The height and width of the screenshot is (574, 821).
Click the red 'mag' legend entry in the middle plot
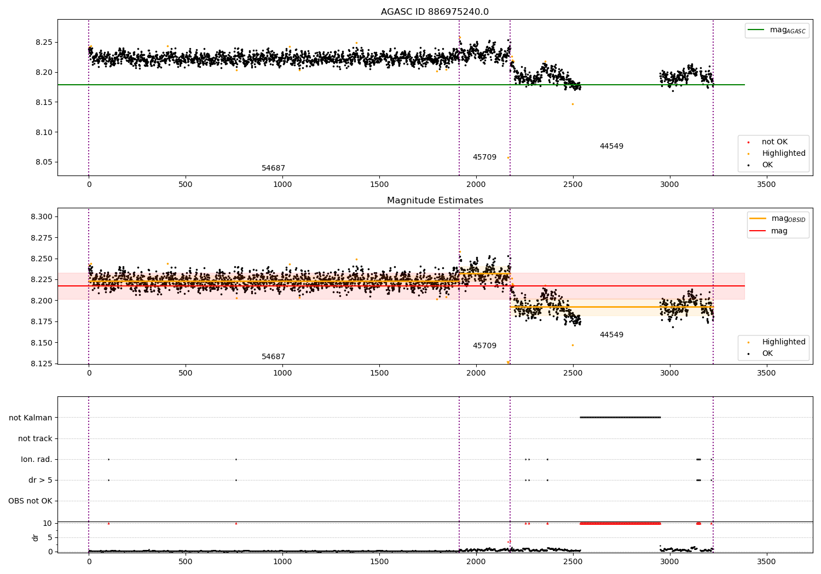pyautogui.click(x=769, y=231)
